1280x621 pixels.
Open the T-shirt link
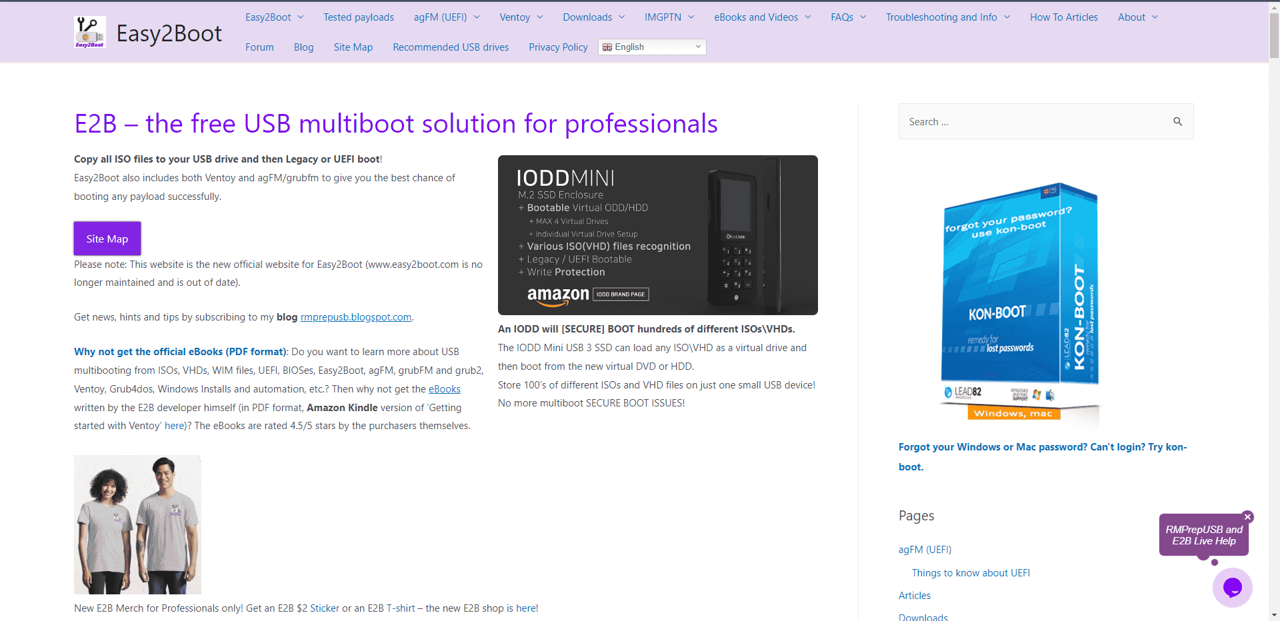[401, 608]
